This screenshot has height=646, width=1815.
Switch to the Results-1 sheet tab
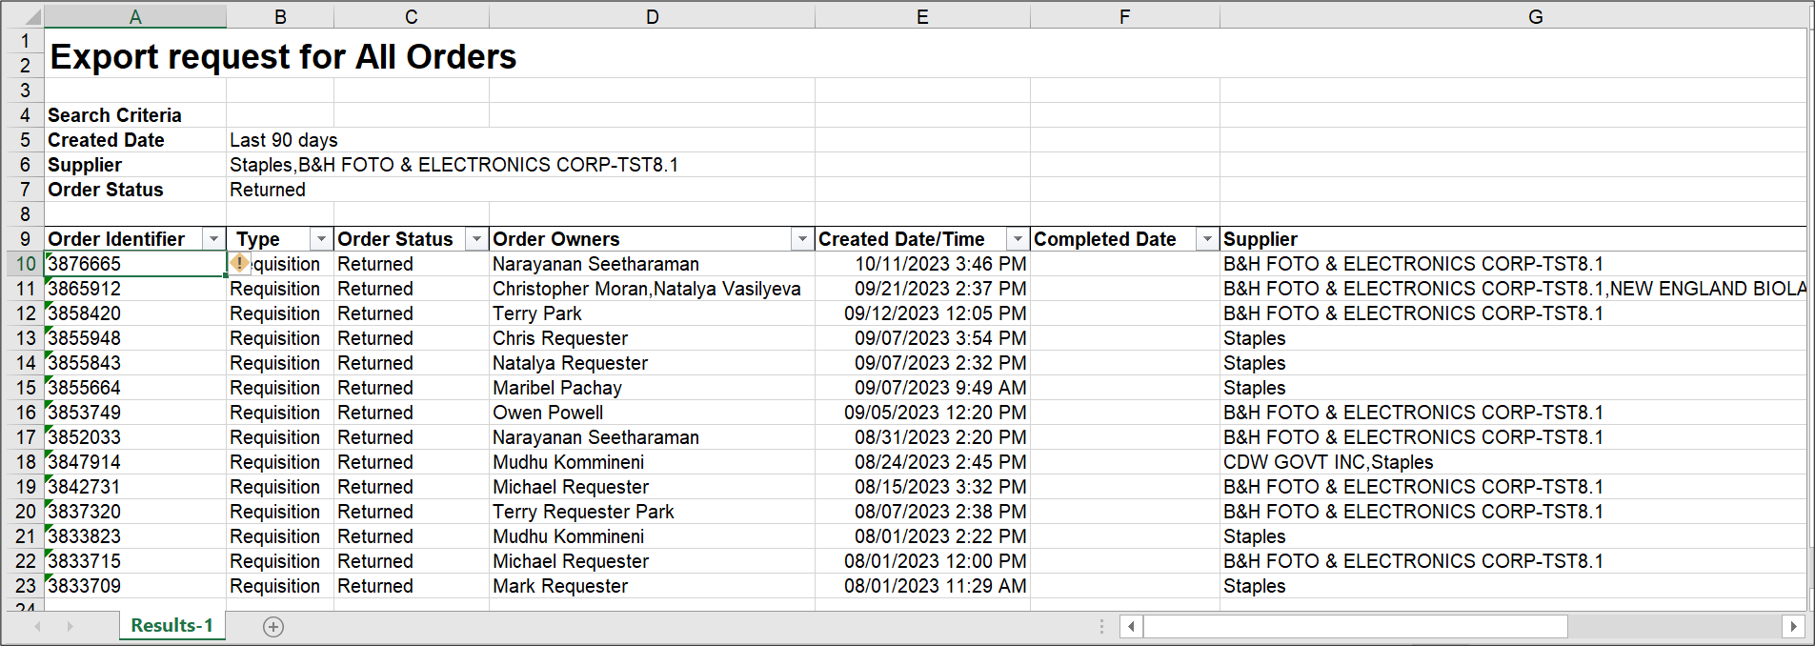click(171, 625)
